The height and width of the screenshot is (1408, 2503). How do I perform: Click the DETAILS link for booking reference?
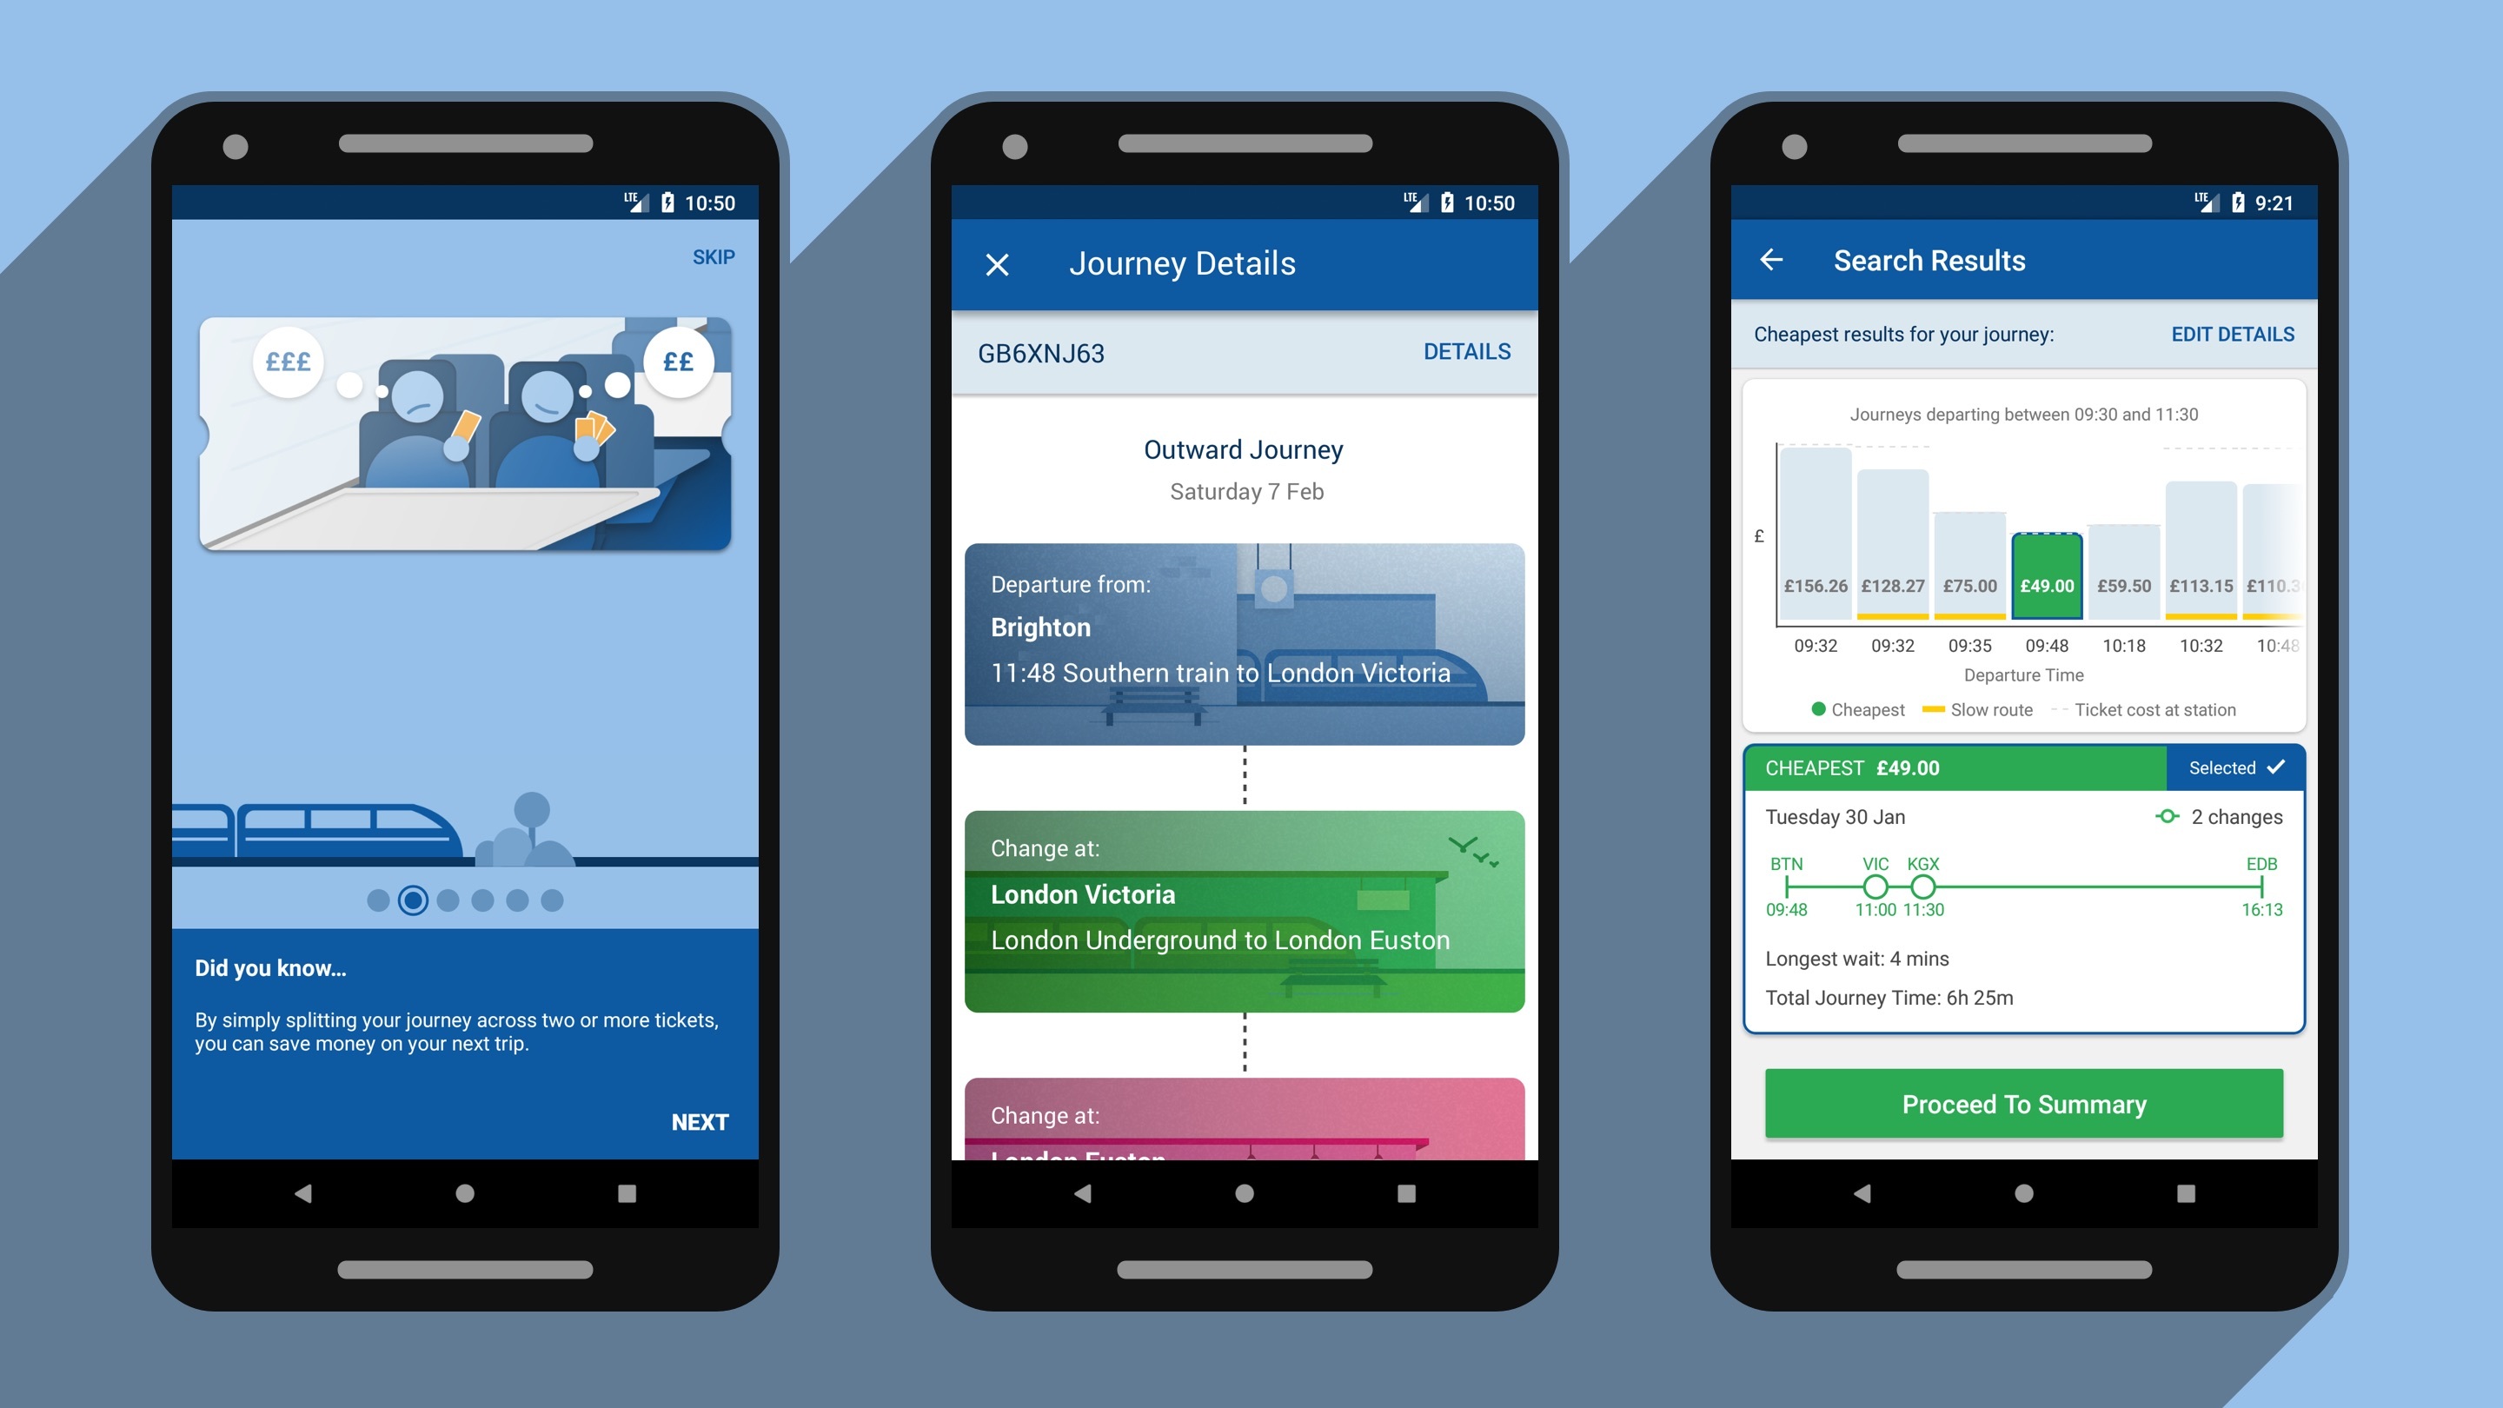(x=1466, y=352)
